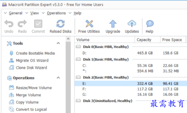Click the Upgrade label
Image resolution: width=187 pixels, height=113 pixels.
(113, 31)
